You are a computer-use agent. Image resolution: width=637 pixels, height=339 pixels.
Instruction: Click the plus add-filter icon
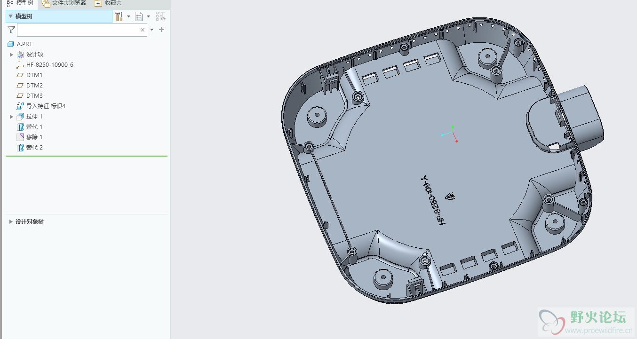click(162, 30)
